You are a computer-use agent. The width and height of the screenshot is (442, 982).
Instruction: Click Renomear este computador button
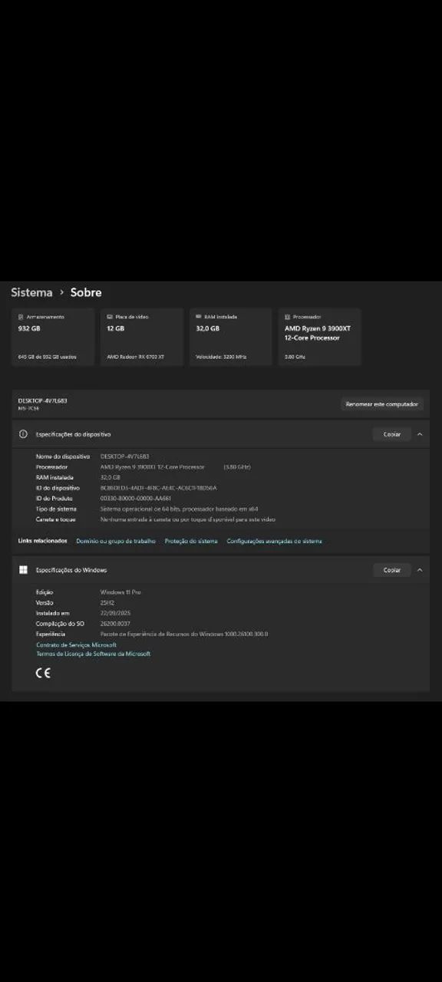382,404
